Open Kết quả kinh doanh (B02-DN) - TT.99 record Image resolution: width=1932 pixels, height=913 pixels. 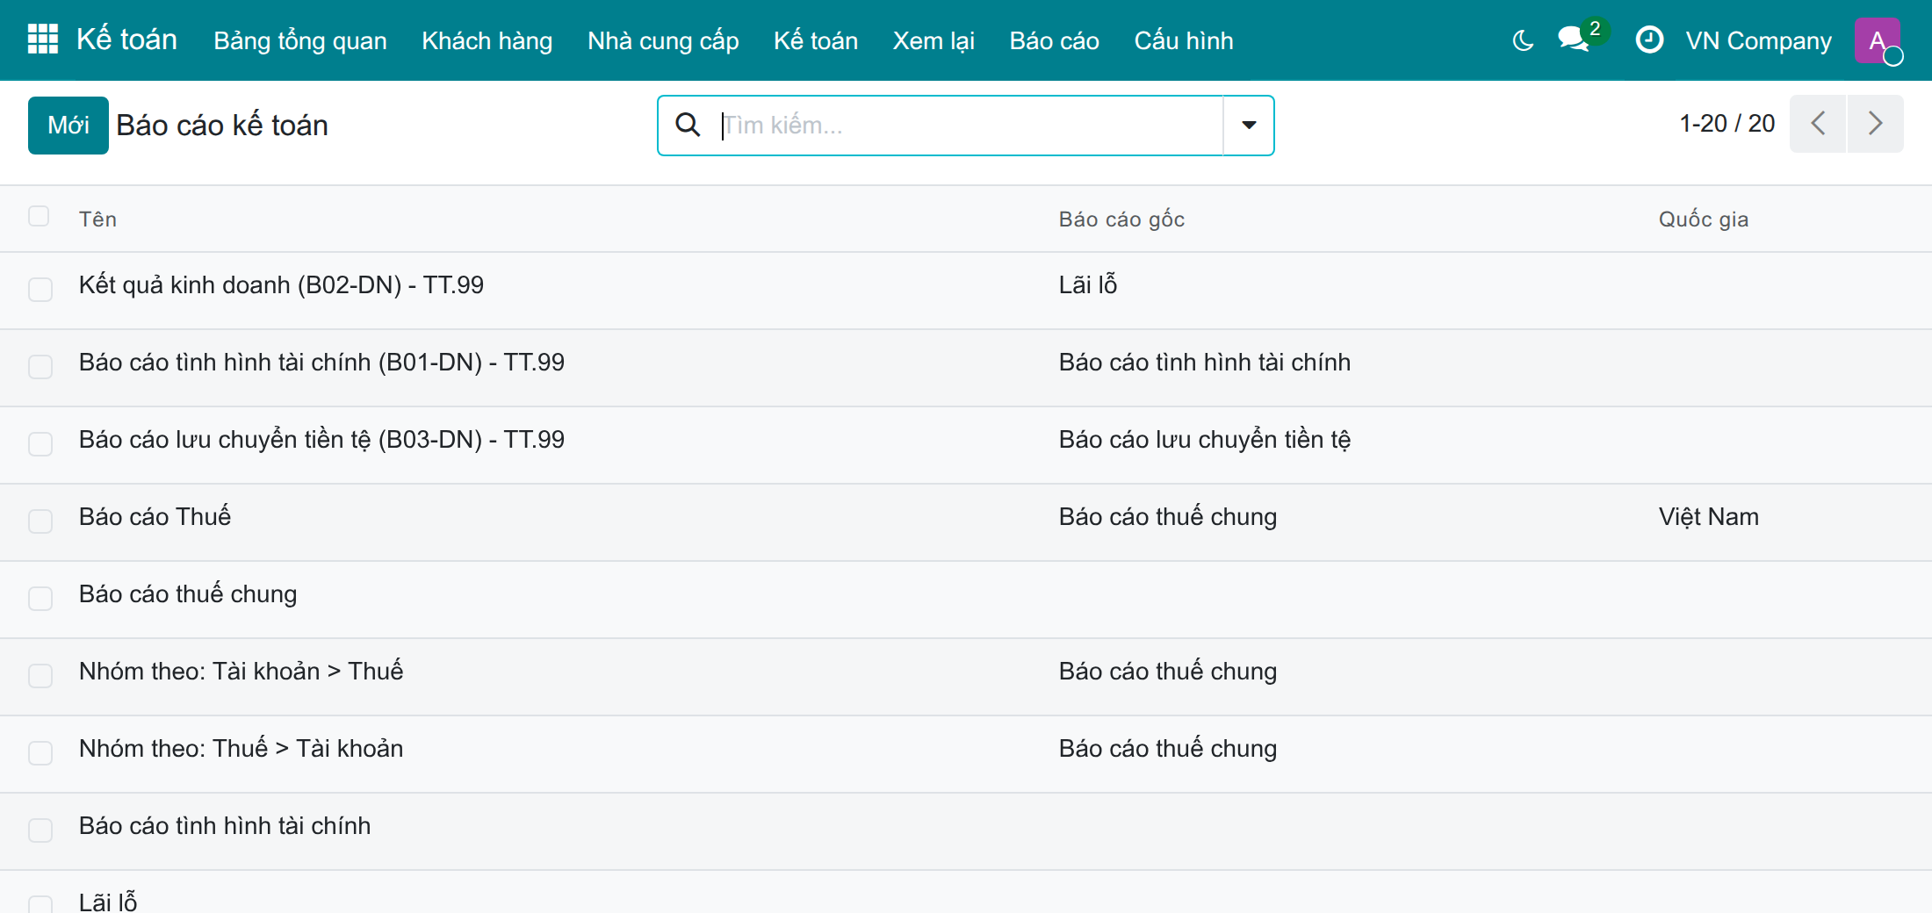click(281, 284)
